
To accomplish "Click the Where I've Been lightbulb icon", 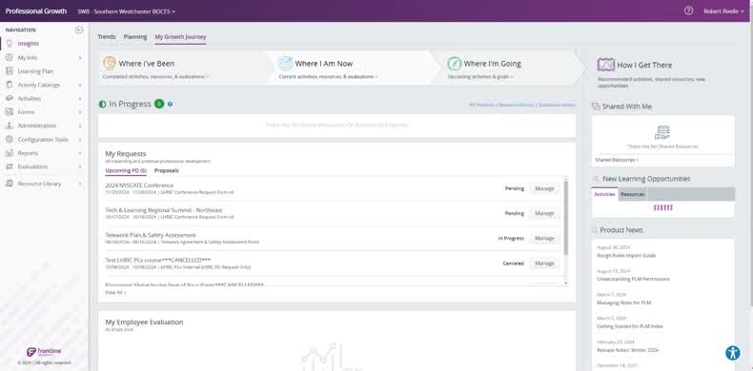I will (110, 64).
